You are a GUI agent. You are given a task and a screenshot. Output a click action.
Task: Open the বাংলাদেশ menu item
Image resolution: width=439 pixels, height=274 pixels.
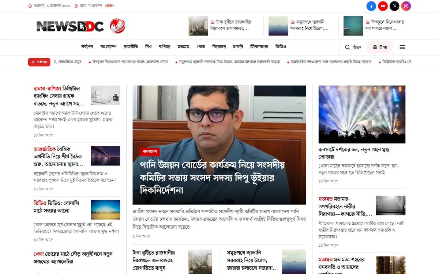point(109,47)
